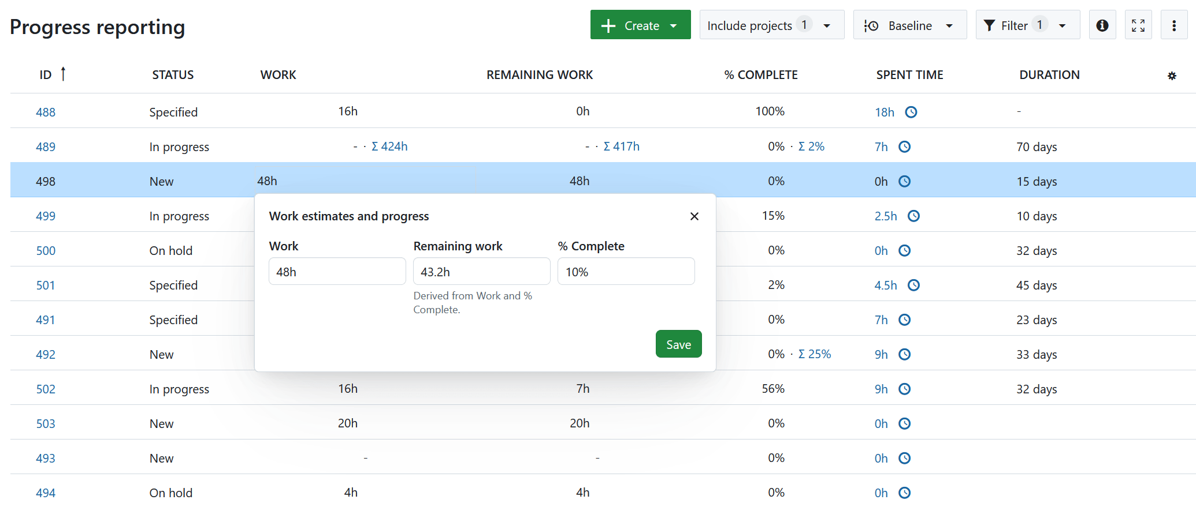
Task: Click the % Complete input field
Action: tap(626, 272)
